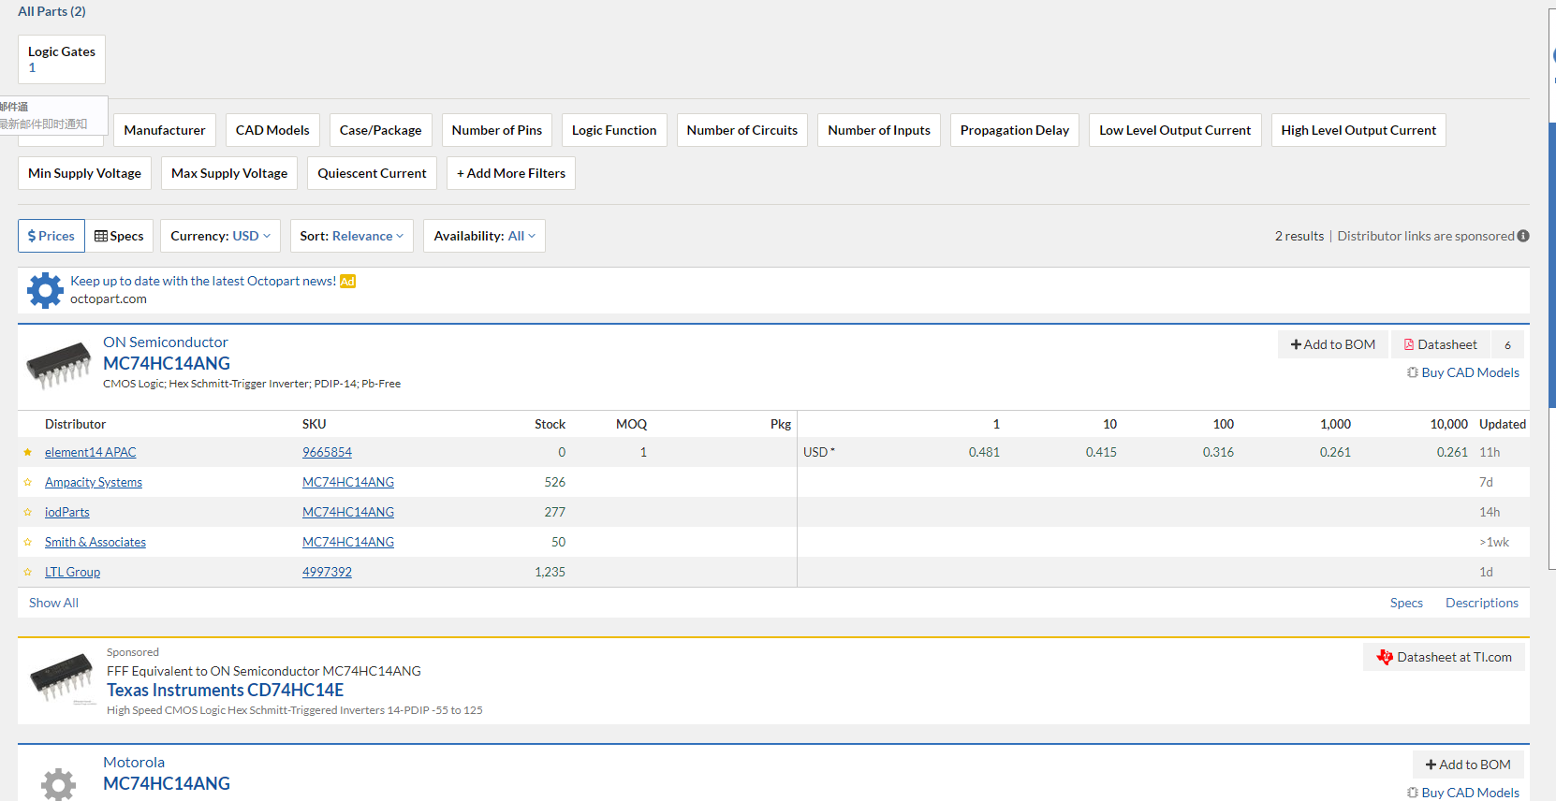Viewport: 1556px width, 801px height.
Task: Open the Number of Pins filter
Action: pos(497,130)
